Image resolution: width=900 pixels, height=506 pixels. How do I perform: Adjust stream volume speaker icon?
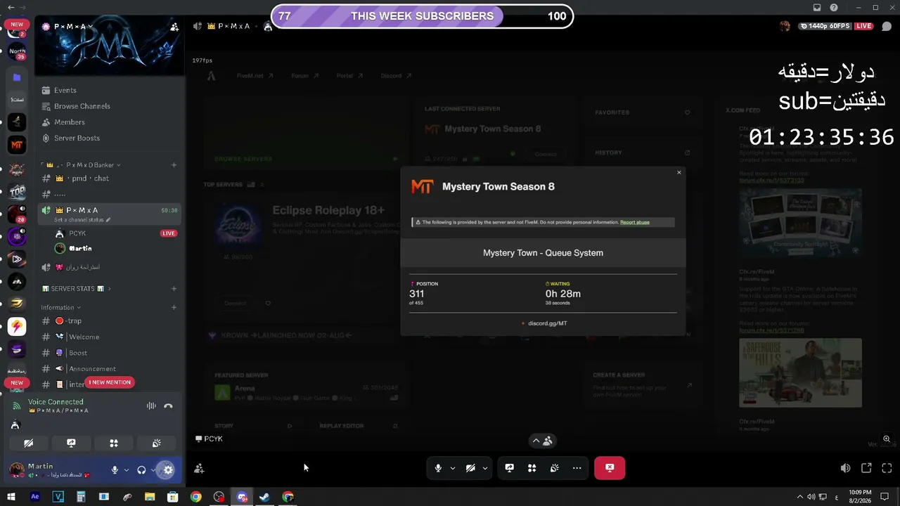pos(845,468)
